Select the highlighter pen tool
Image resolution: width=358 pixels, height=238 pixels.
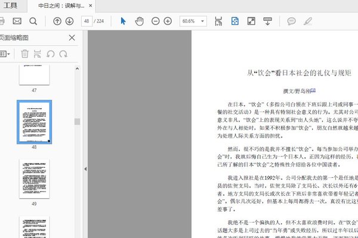tap(308, 21)
